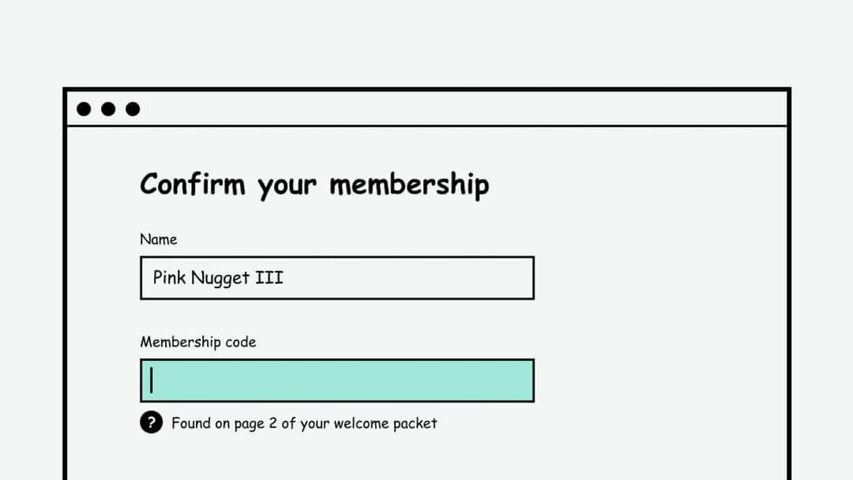
Task: Click the middle black dot in window controls
Action: 108,109
